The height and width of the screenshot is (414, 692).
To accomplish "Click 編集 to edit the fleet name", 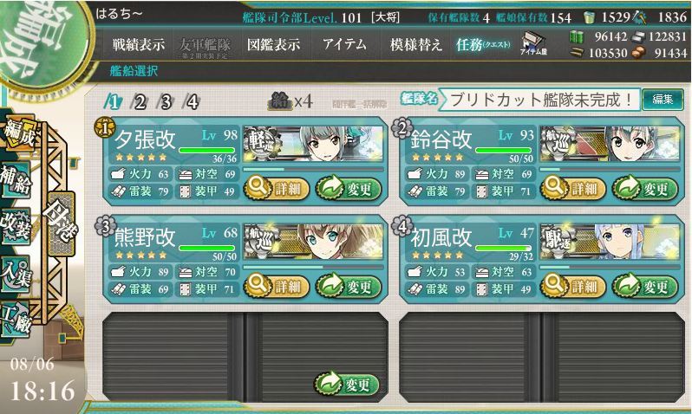I will 663,100.
